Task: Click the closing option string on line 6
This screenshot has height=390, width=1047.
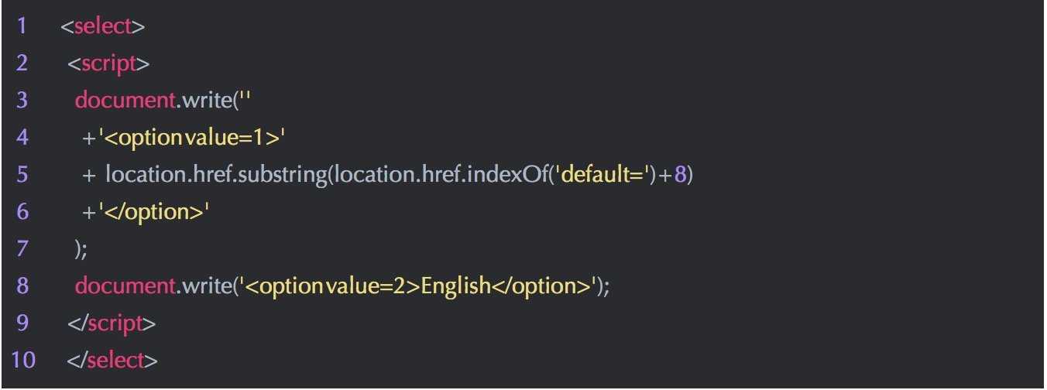Action: click(x=154, y=212)
